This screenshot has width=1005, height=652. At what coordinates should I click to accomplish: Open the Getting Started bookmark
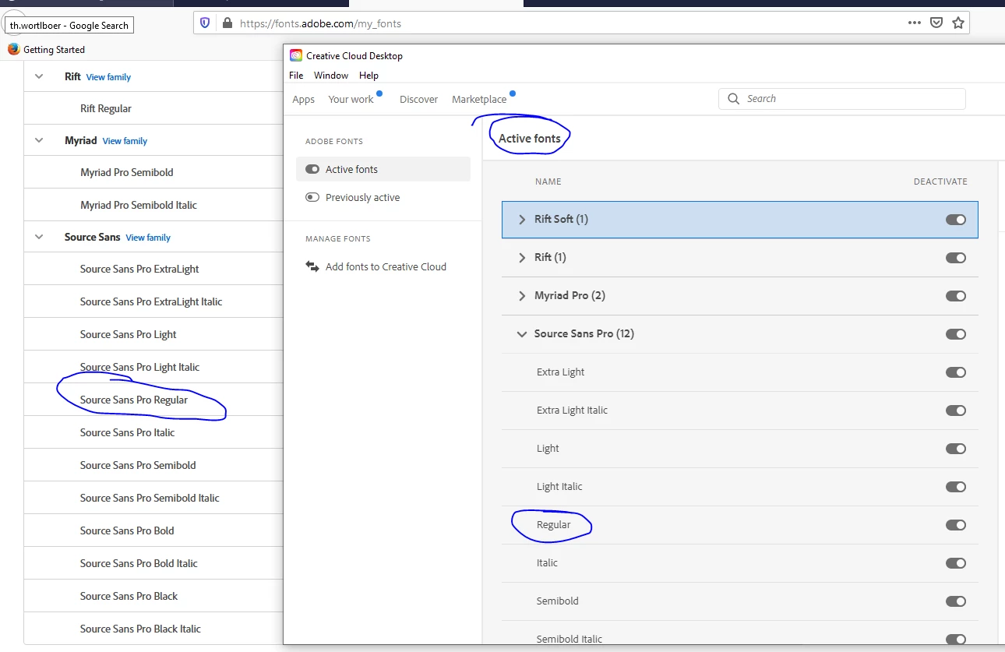click(x=54, y=49)
